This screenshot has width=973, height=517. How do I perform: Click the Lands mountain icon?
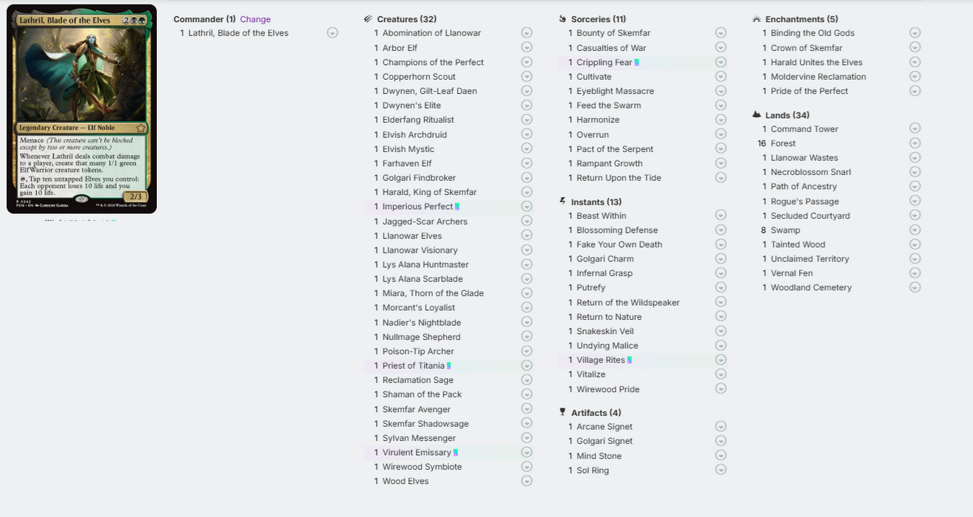pos(756,115)
